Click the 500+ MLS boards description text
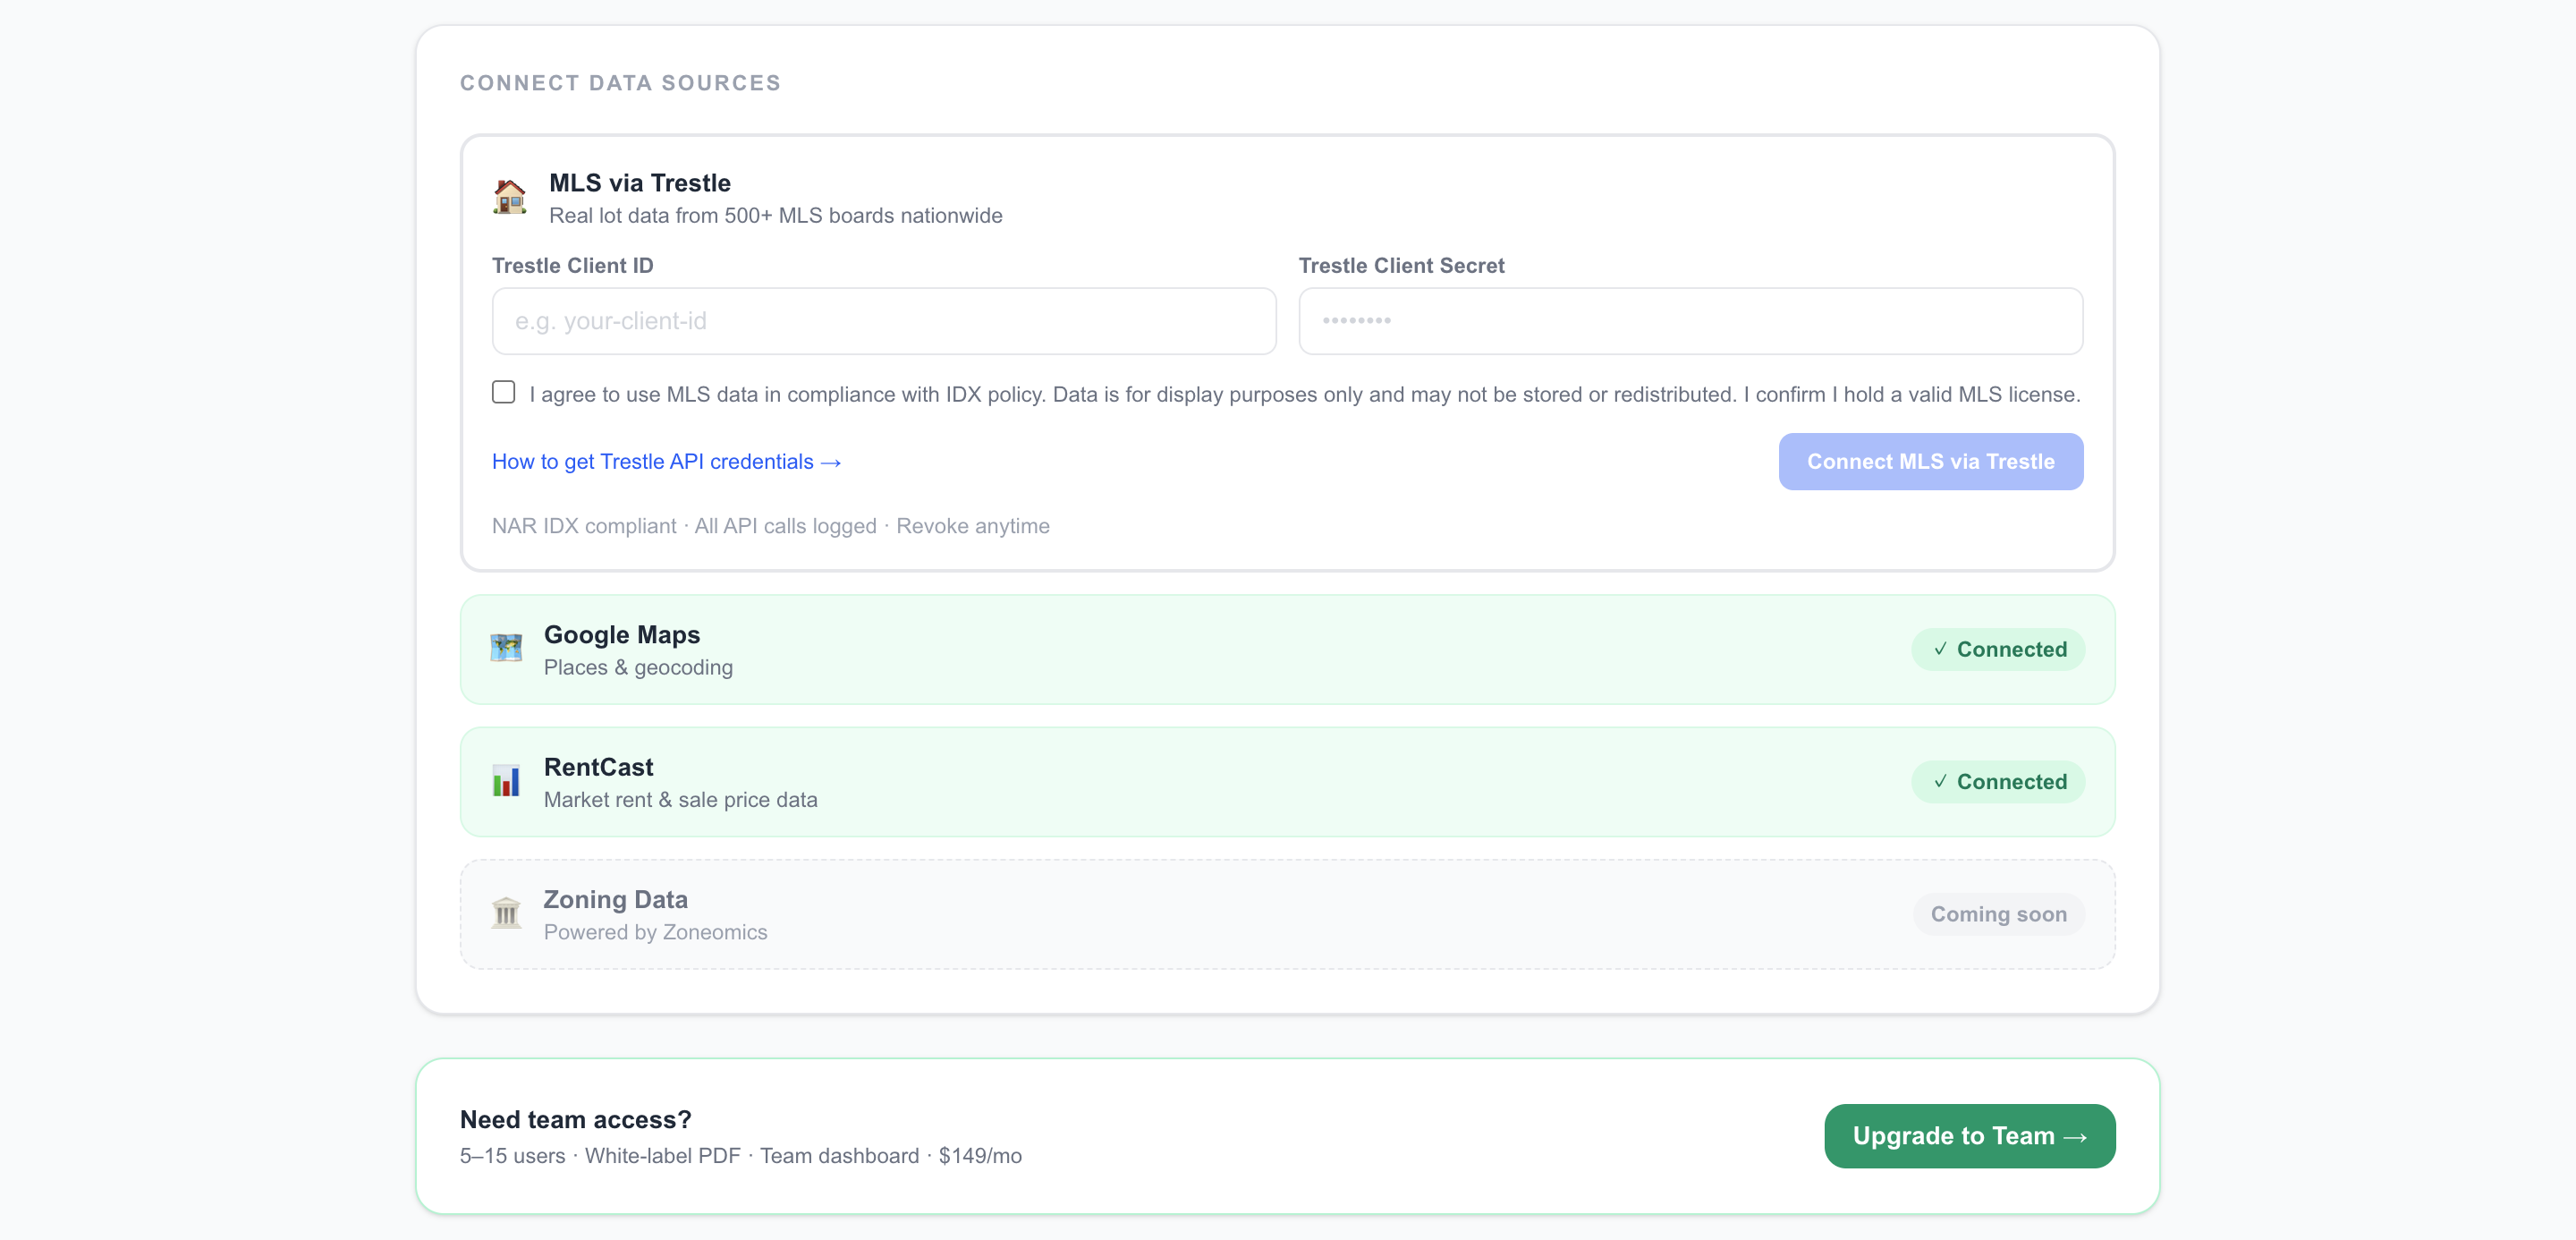 [x=776, y=216]
